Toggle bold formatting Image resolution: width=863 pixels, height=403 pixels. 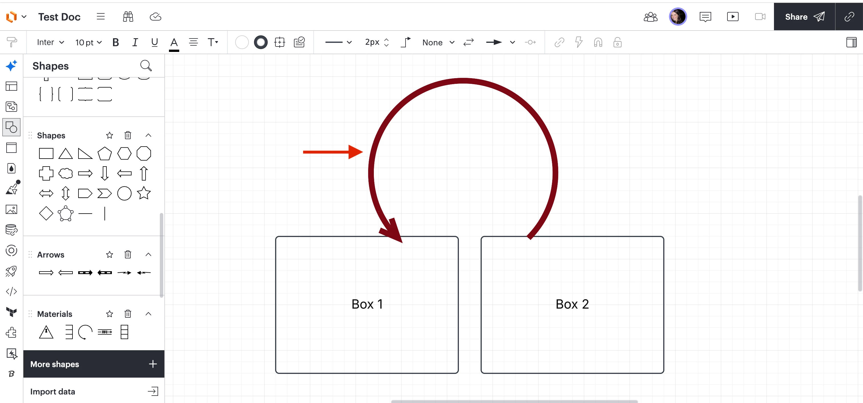[x=116, y=42]
